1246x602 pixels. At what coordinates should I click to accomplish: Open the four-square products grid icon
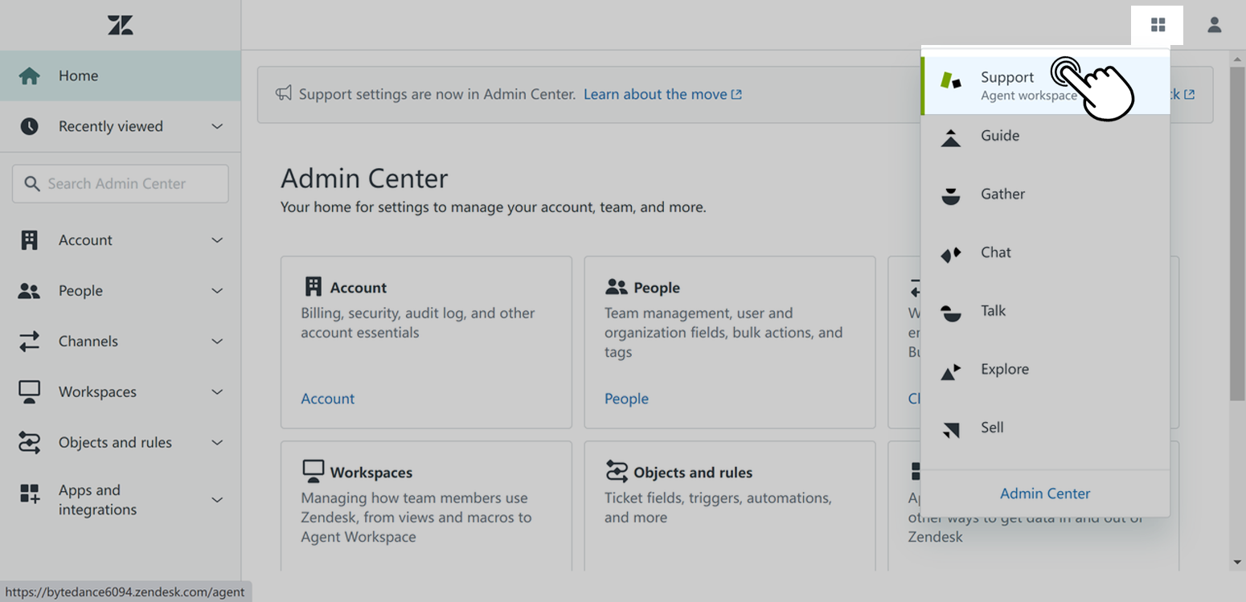[x=1157, y=25]
